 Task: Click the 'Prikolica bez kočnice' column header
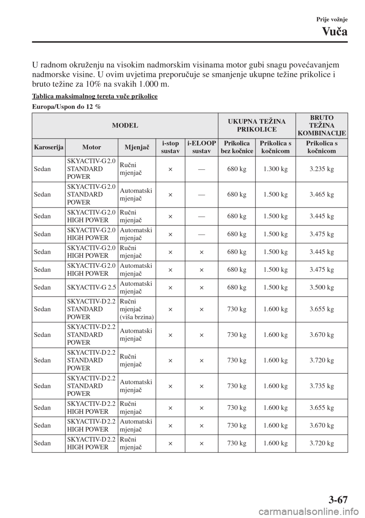point(237,147)
